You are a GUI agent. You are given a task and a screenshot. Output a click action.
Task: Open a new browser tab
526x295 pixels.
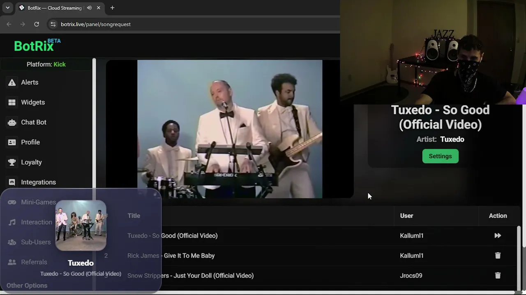[x=112, y=8]
